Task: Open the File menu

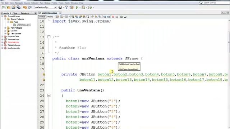Action: [2, 3]
